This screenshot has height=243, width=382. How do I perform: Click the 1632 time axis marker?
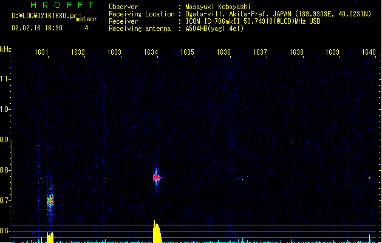point(78,52)
